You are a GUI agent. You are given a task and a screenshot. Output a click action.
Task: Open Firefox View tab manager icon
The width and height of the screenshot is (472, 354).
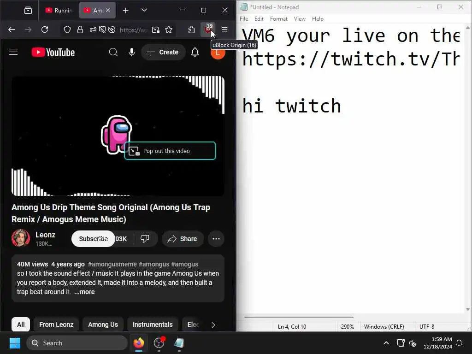pos(28,10)
